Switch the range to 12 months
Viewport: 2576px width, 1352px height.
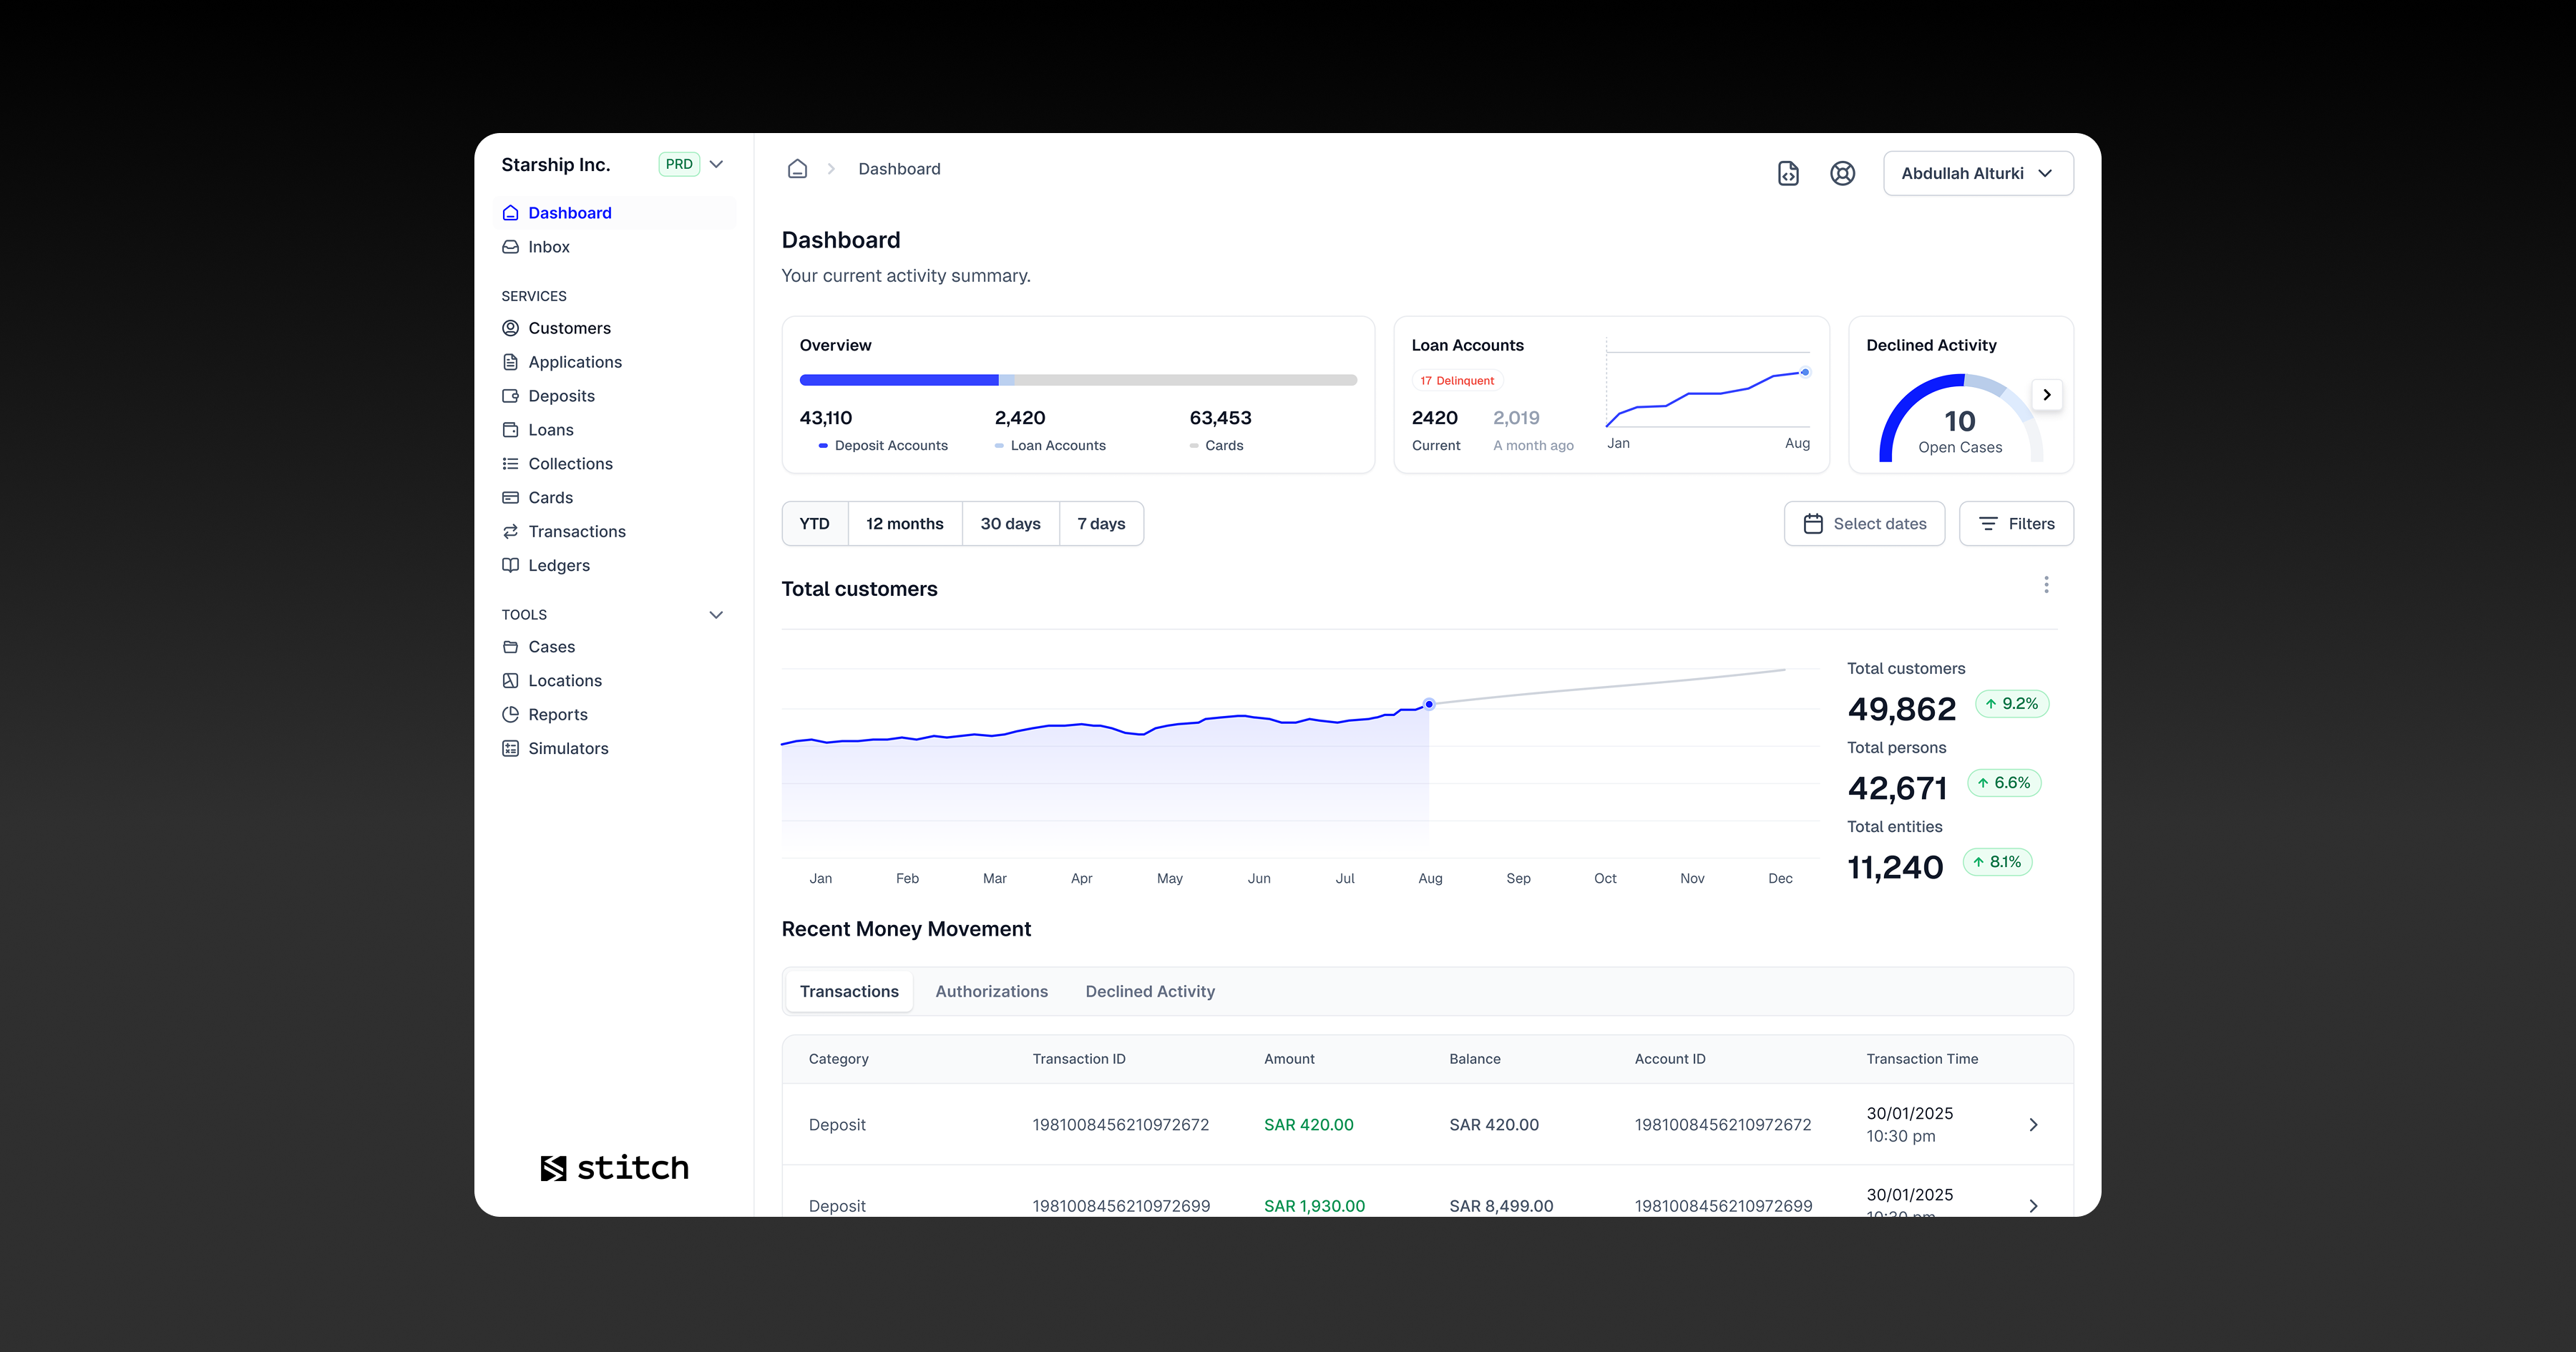pyautogui.click(x=904, y=524)
